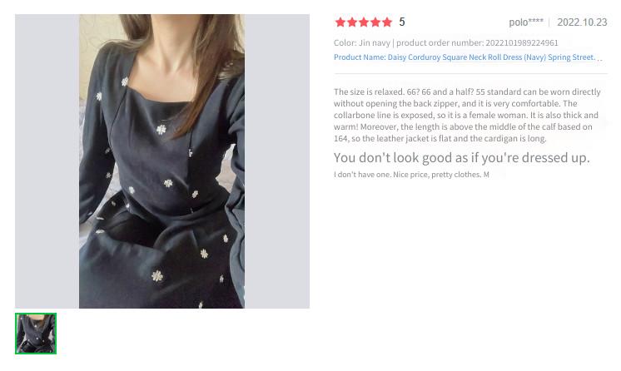621x371 pixels.
Task: Click the third red rating star
Action: point(364,22)
